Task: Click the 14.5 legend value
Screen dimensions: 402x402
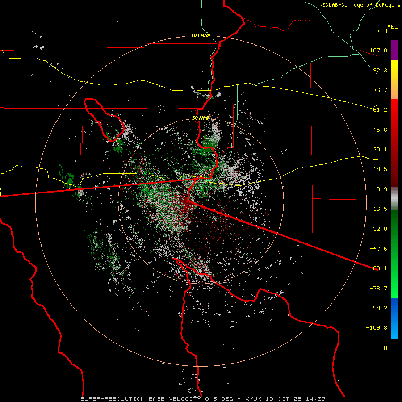Action: click(x=380, y=169)
